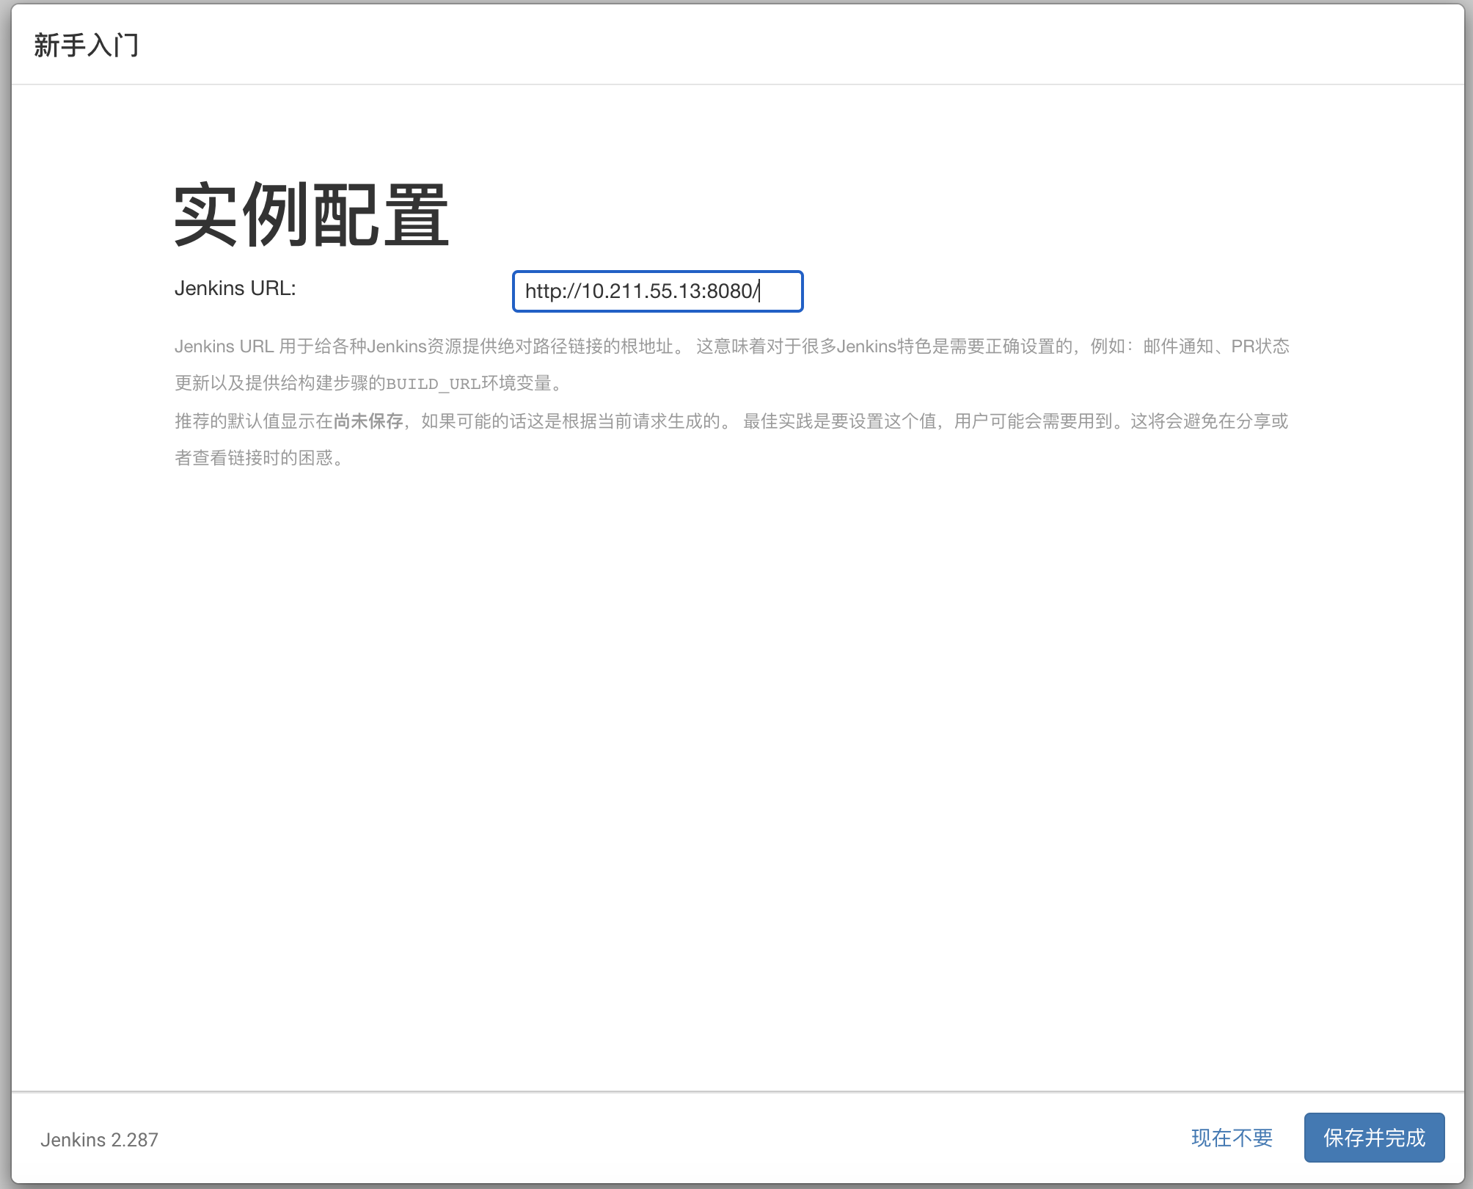Viewport: 1473px width, 1189px height.
Task: Click PR状态 text at end of first line
Action: point(1260,346)
